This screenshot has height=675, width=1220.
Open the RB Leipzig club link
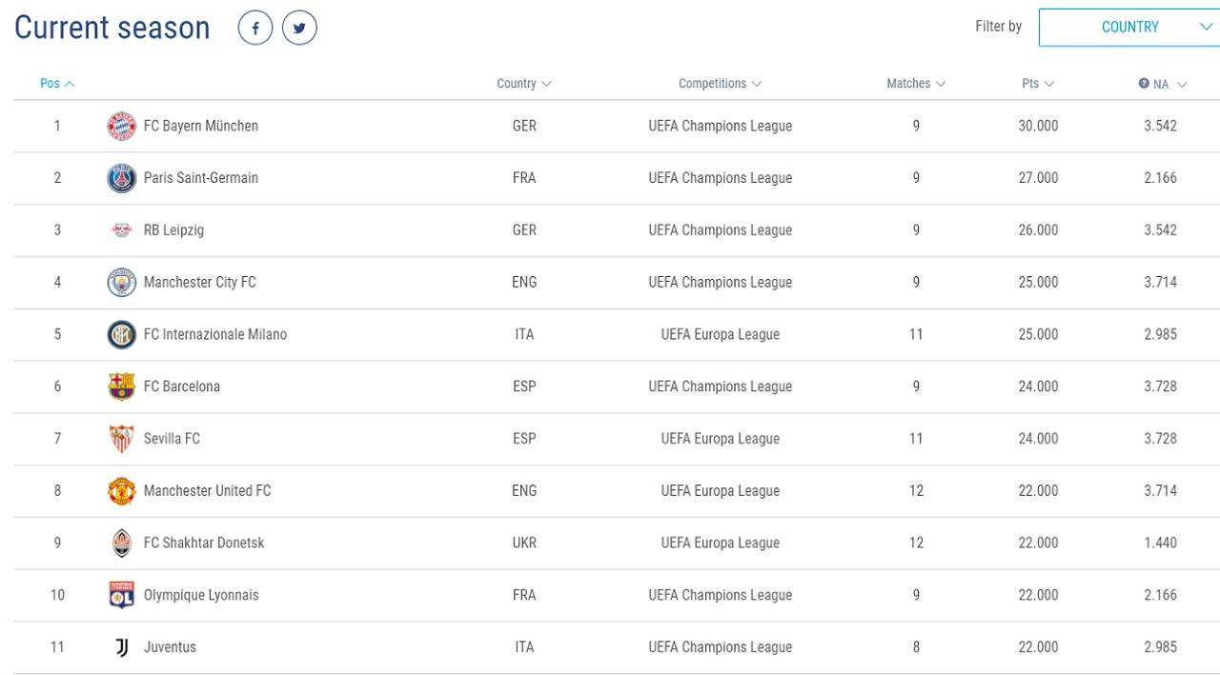pos(173,230)
